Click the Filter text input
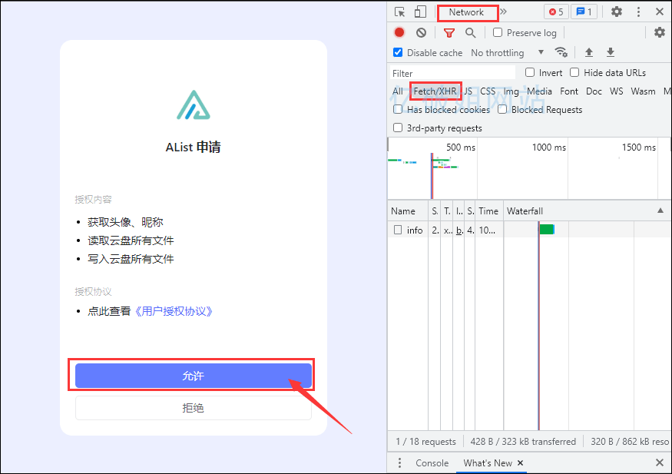Screen dimensions: 672x474 coord(452,73)
